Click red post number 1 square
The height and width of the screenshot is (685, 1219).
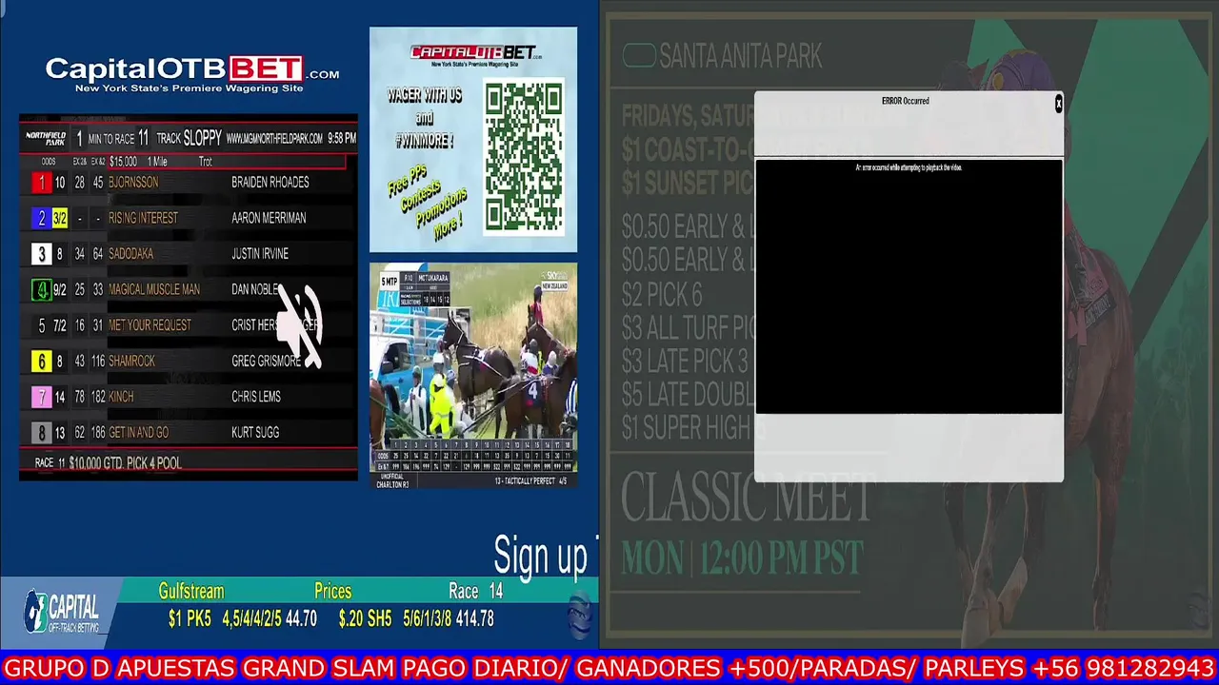(41, 183)
